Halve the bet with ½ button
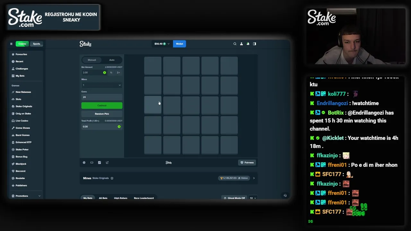Image resolution: width=411 pixels, height=231 pixels. tap(111, 73)
